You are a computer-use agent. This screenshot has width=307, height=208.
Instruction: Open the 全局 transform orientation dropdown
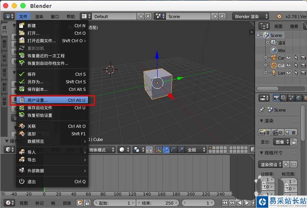[195, 150]
